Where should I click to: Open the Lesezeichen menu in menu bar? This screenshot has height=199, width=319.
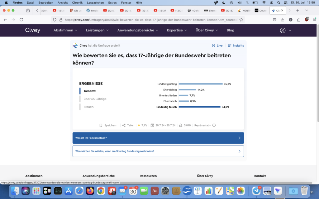point(95,2)
